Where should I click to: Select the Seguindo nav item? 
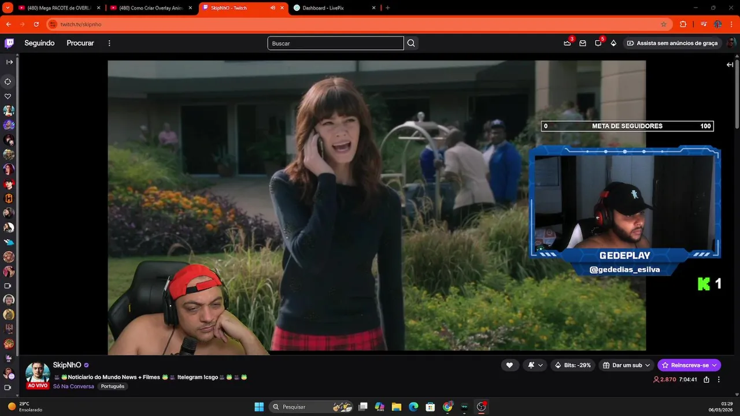(x=39, y=43)
